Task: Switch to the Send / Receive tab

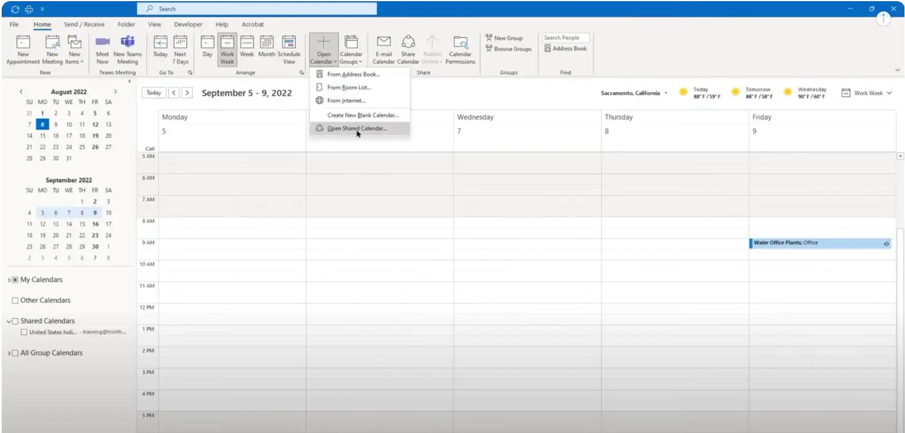Action: click(84, 25)
